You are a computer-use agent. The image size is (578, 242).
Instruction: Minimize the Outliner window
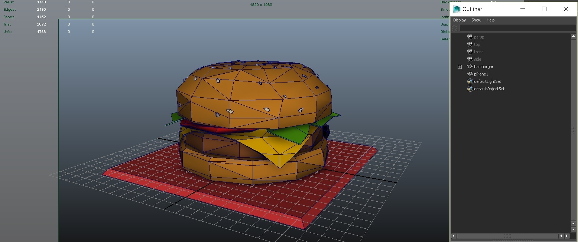click(x=523, y=9)
